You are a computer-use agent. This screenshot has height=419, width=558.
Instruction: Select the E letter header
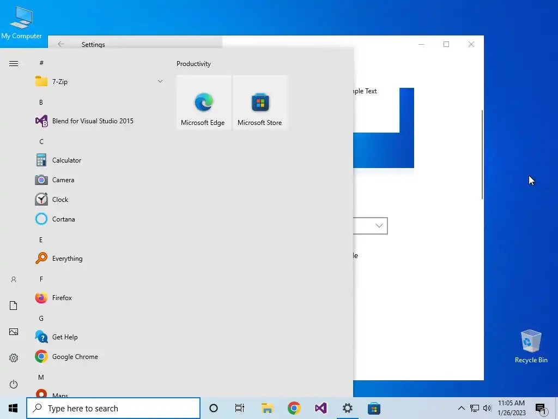point(41,240)
